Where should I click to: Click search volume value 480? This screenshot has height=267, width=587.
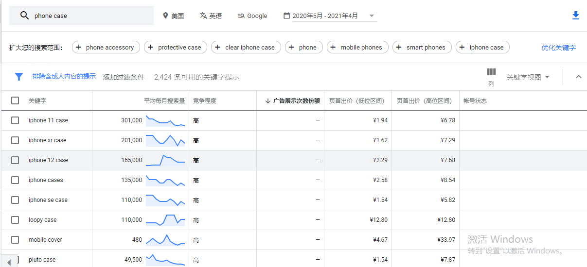click(x=137, y=240)
